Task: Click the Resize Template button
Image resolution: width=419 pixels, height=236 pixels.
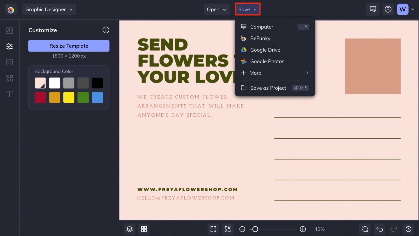Action: [x=69, y=46]
